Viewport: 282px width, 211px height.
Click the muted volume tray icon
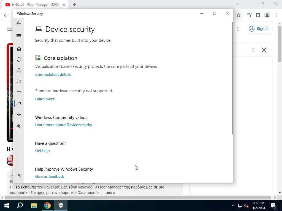click(246, 206)
